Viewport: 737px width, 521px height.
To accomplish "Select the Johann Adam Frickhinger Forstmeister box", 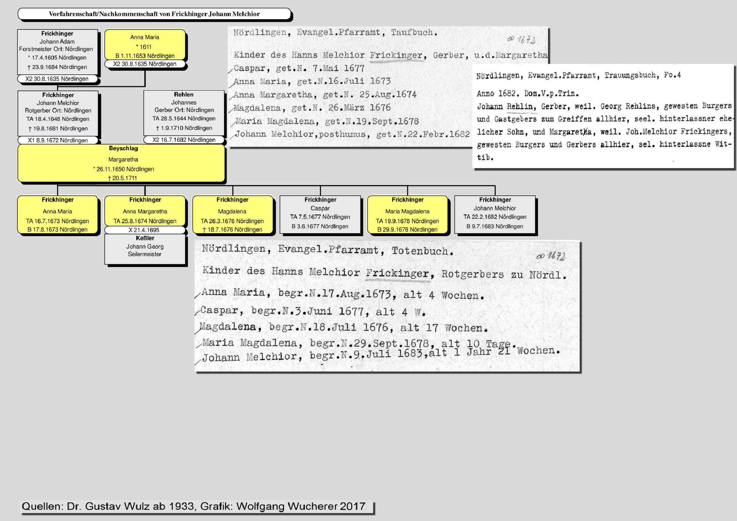I will (57, 52).
